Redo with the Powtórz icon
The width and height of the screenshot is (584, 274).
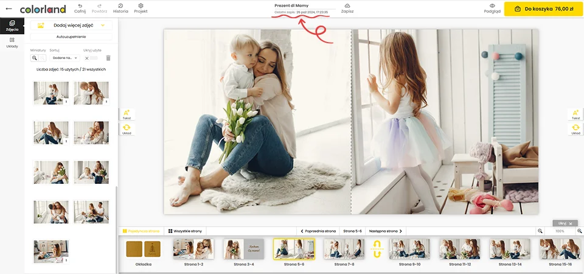click(99, 9)
